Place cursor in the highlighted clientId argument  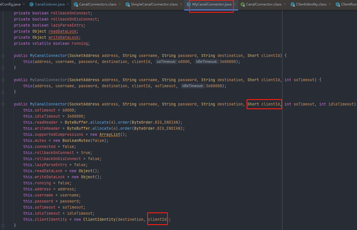pos(157,219)
